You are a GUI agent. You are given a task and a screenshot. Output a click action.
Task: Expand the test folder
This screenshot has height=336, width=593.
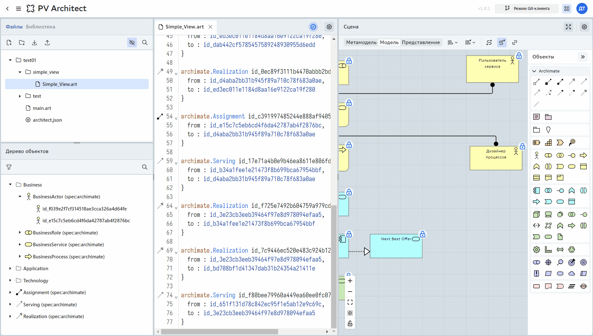[x=20, y=96]
